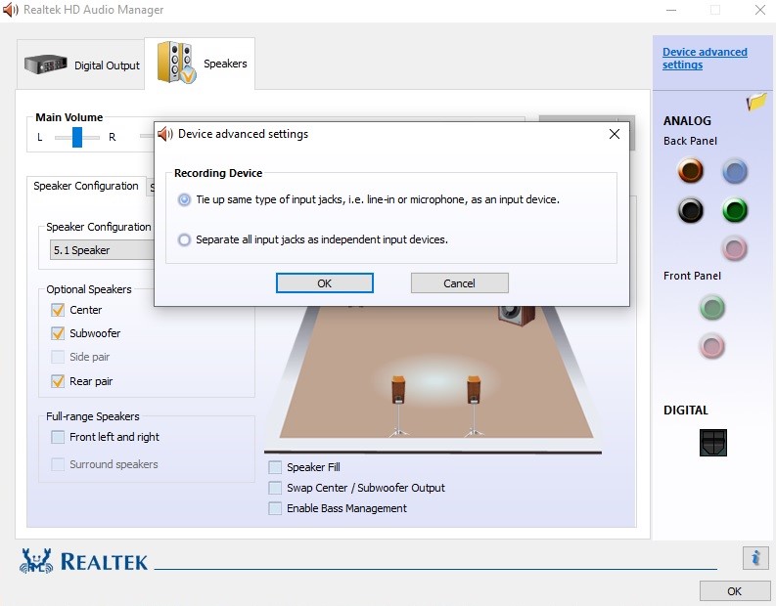Click the digital optical output connector icon
Viewport: 776px width, 606px height.
(713, 443)
